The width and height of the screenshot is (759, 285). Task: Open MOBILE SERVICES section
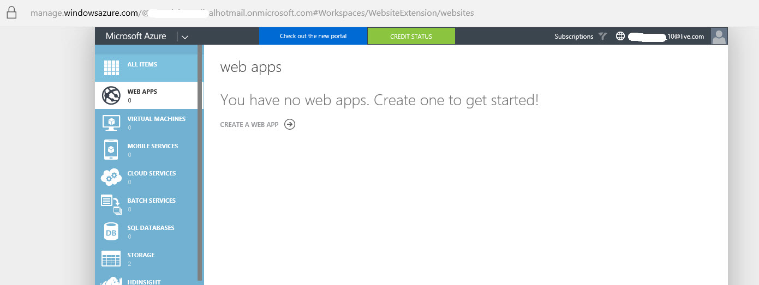[x=146, y=150]
